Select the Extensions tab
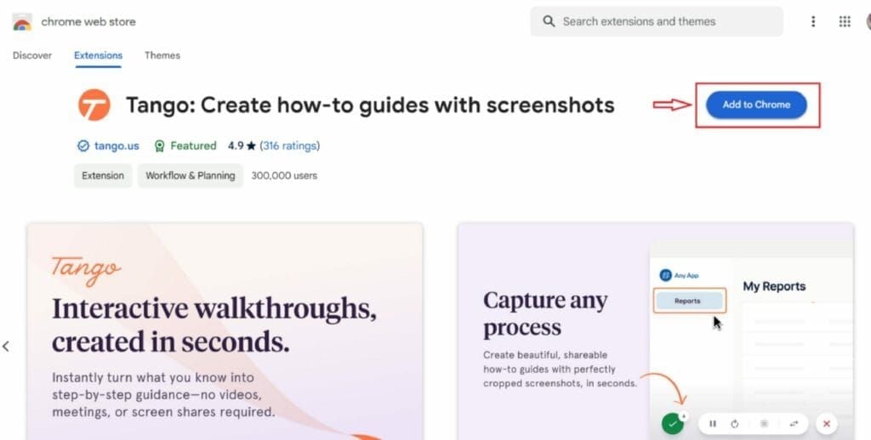 click(x=98, y=55)
